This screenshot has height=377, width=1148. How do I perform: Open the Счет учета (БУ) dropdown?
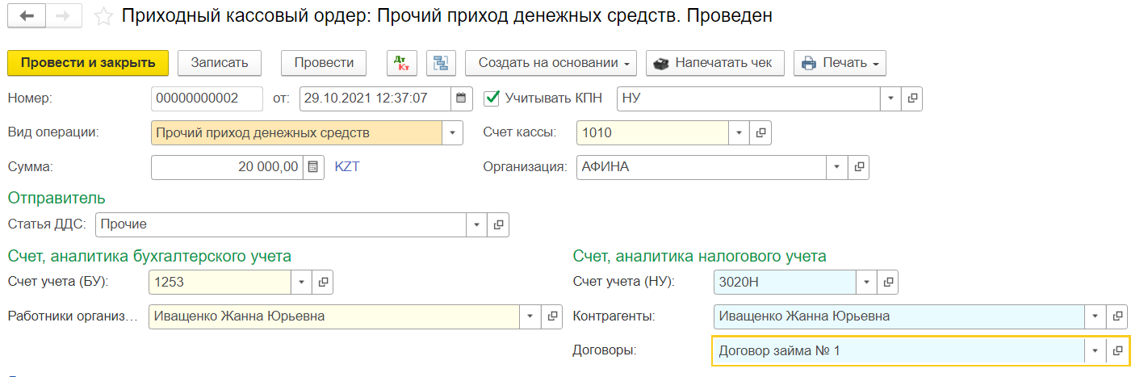click(x=301, y=282)
